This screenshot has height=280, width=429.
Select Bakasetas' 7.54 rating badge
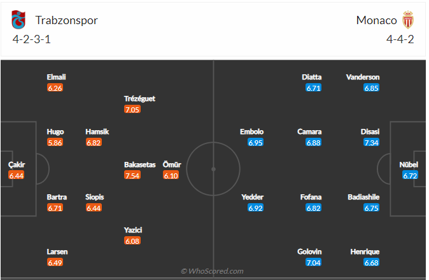132,175
